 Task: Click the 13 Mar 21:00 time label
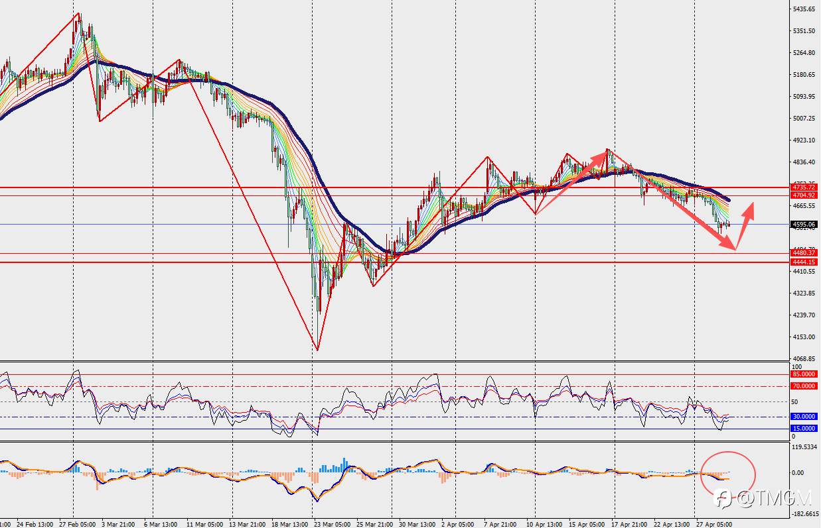[247, 524]
